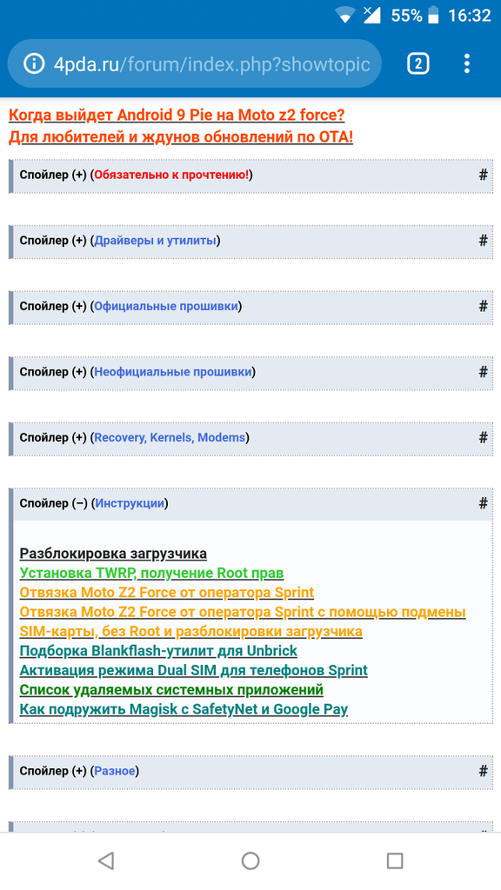Open Подборка Blankflash-утилит для Unbrick link

158,651
